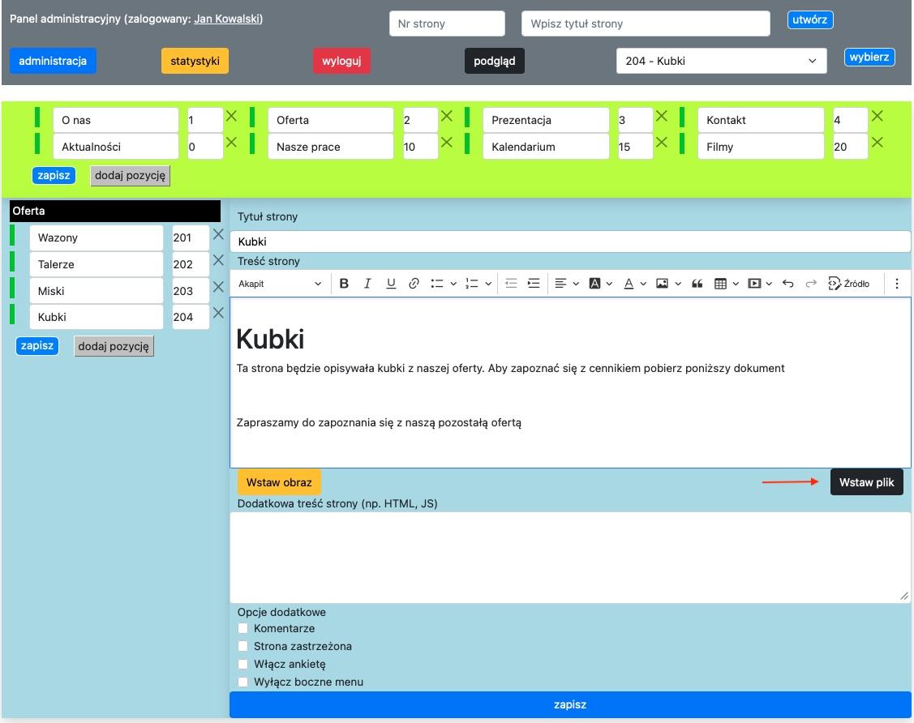The width and height of the screenshot is (914, 723).
Task: Open the statystyki section
Action: 195,61
